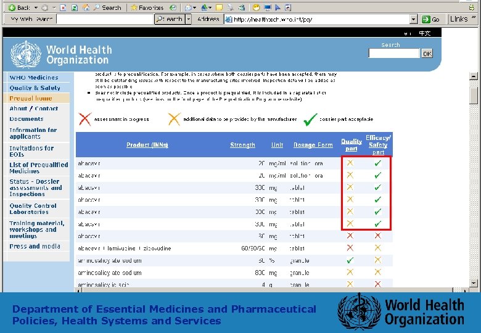The image size is (481, 333).
Task: Open WHO Medicines in the sidebar
Action: (34, 78)
